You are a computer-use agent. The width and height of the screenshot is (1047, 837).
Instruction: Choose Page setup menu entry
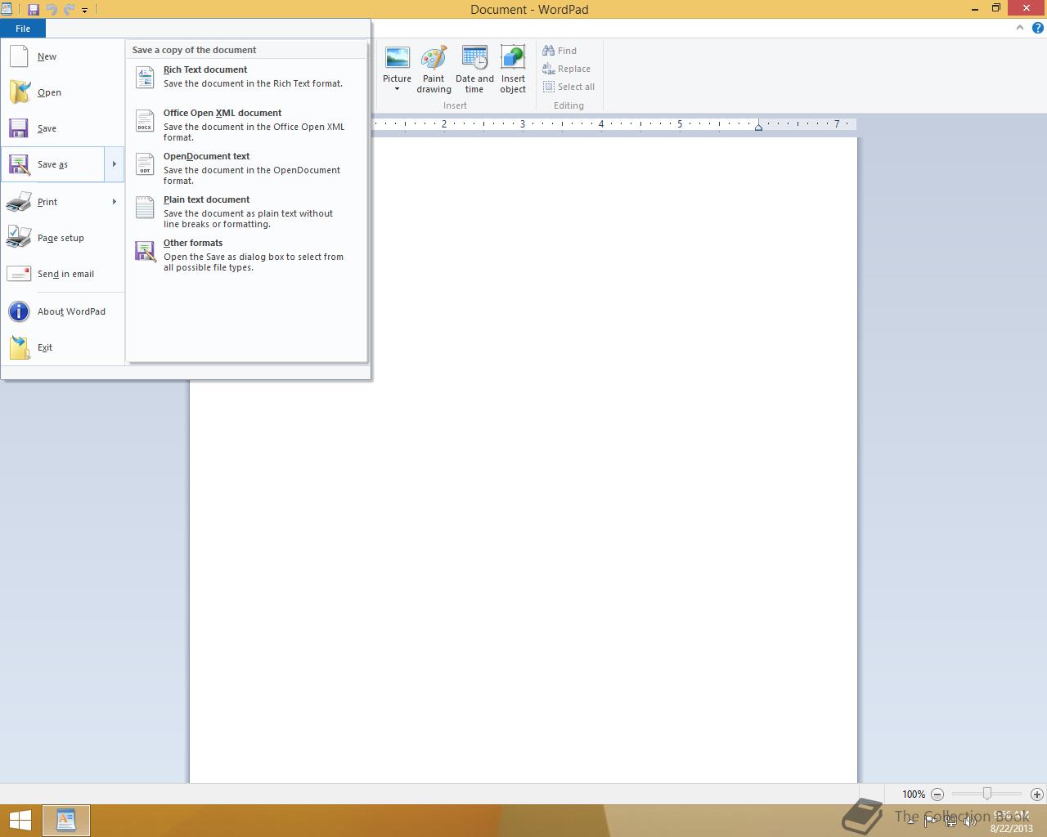[x=61, y=238]
